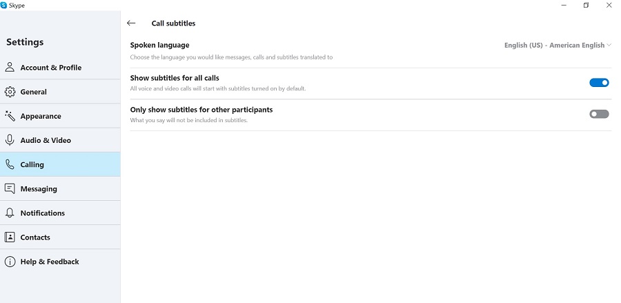This screenshot has width=621, height=303.
Task: Click the Call subtitles page heading
Action: click(173, 23)
